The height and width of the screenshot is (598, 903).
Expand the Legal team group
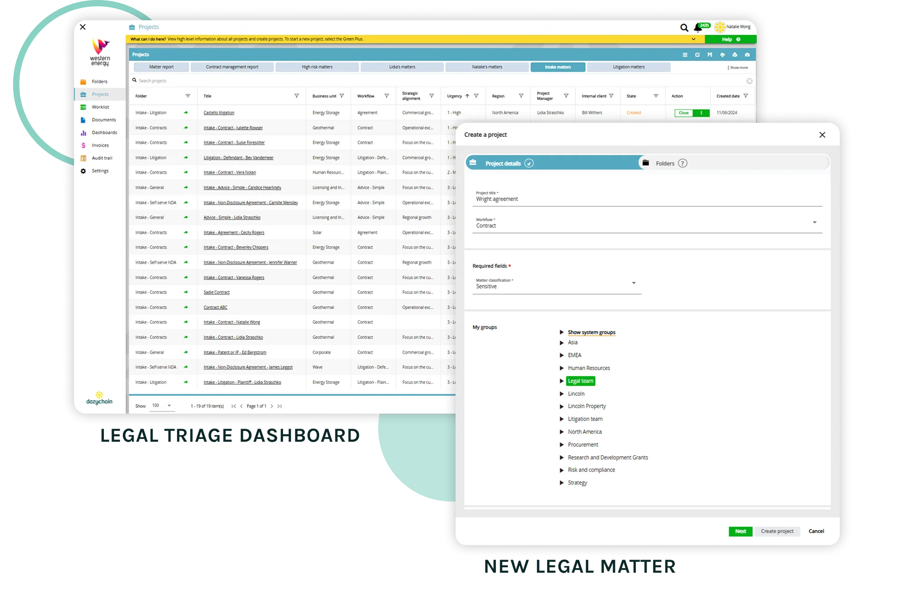(562, 381)
